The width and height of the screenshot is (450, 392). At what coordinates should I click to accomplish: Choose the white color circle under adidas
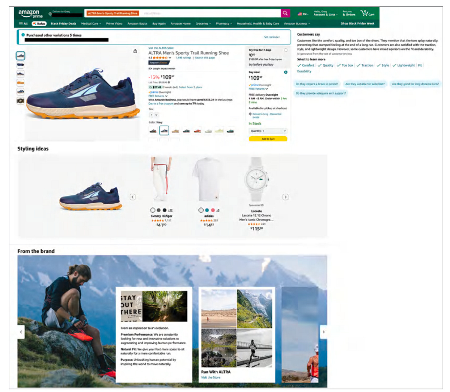pos(201,210)
